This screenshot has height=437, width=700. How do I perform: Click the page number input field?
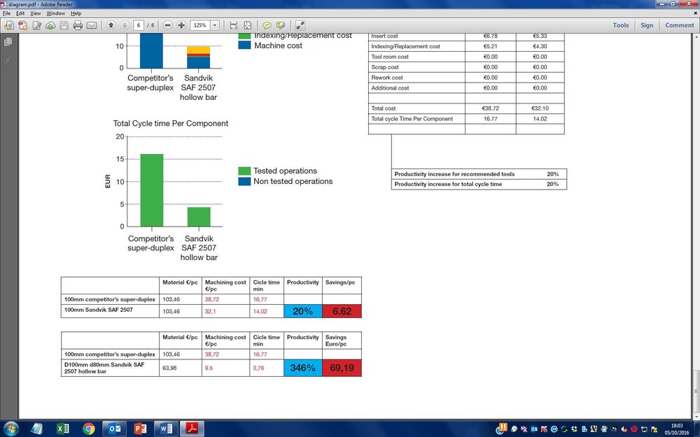tap(139, 25)
